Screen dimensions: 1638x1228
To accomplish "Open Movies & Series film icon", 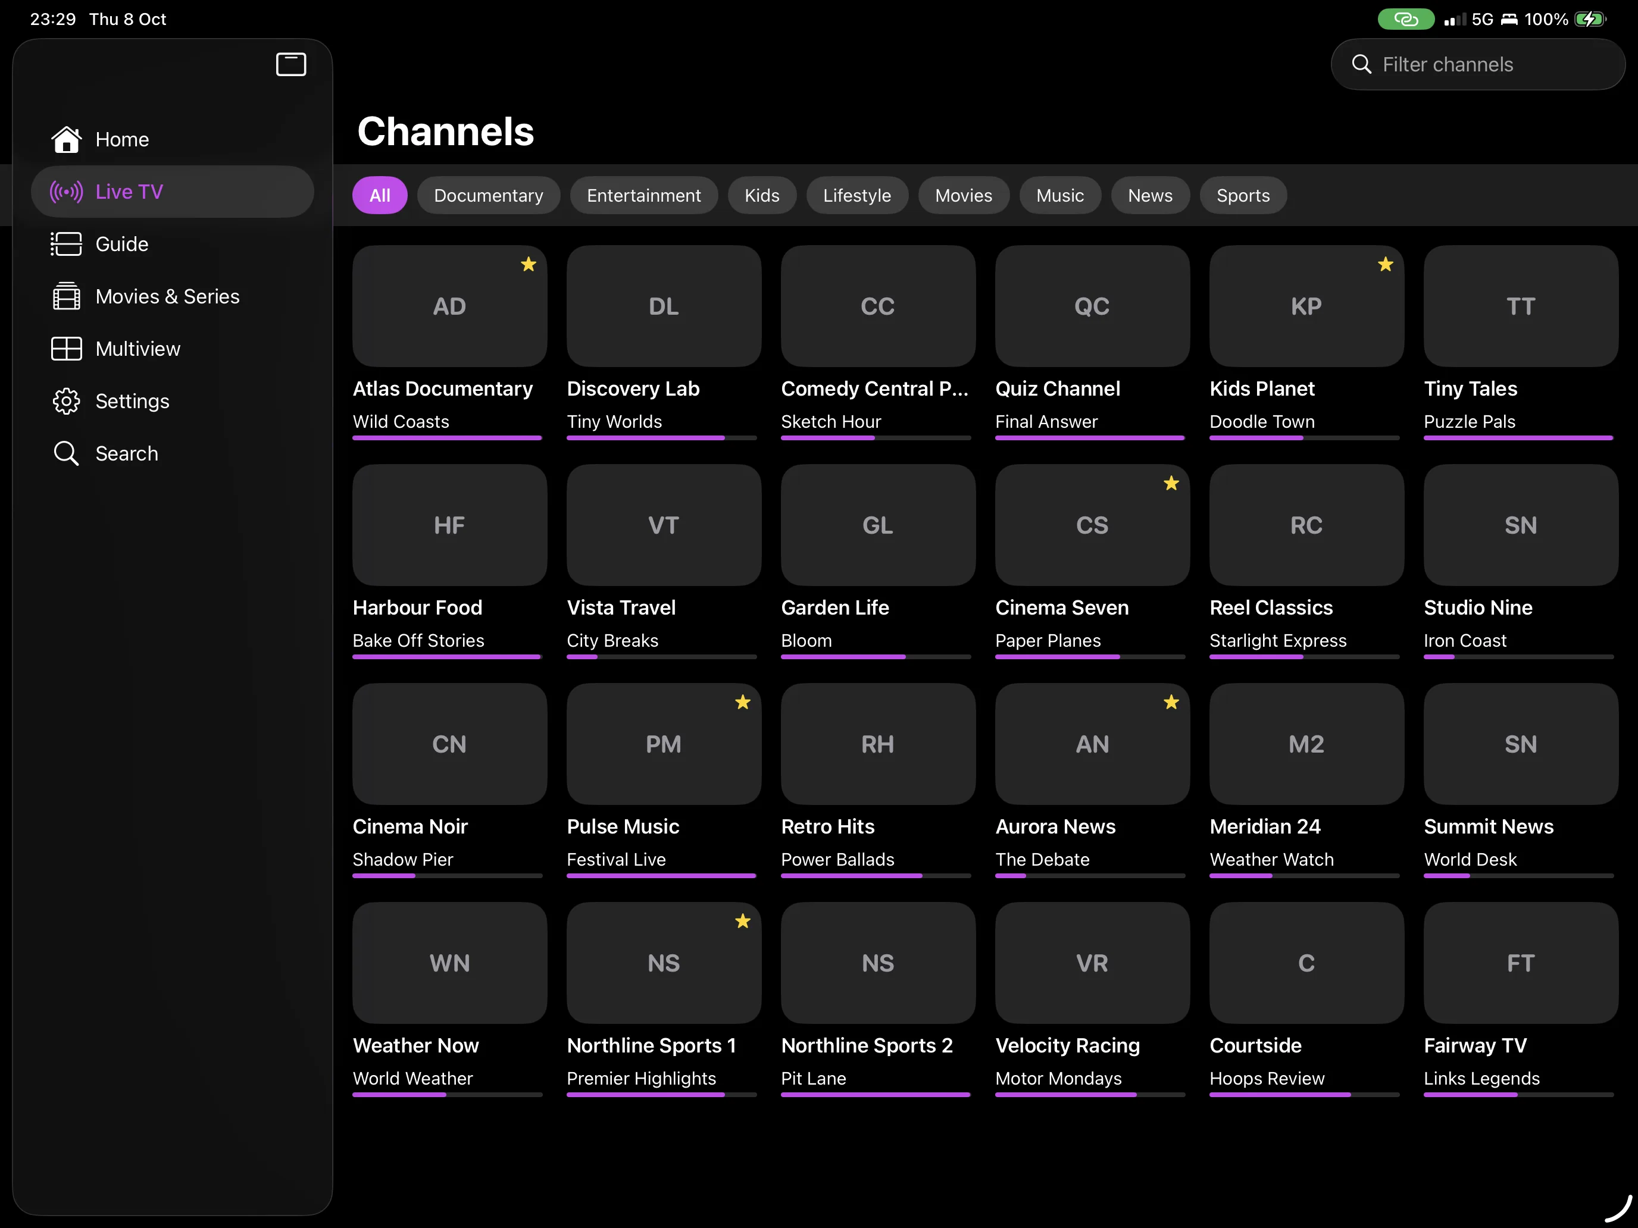I will (67, 296).
